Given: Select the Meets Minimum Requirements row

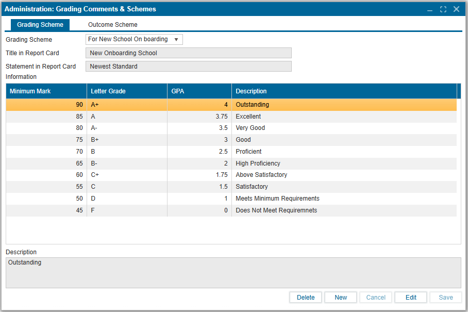Looking at the screenshot, I should point(231,199).
